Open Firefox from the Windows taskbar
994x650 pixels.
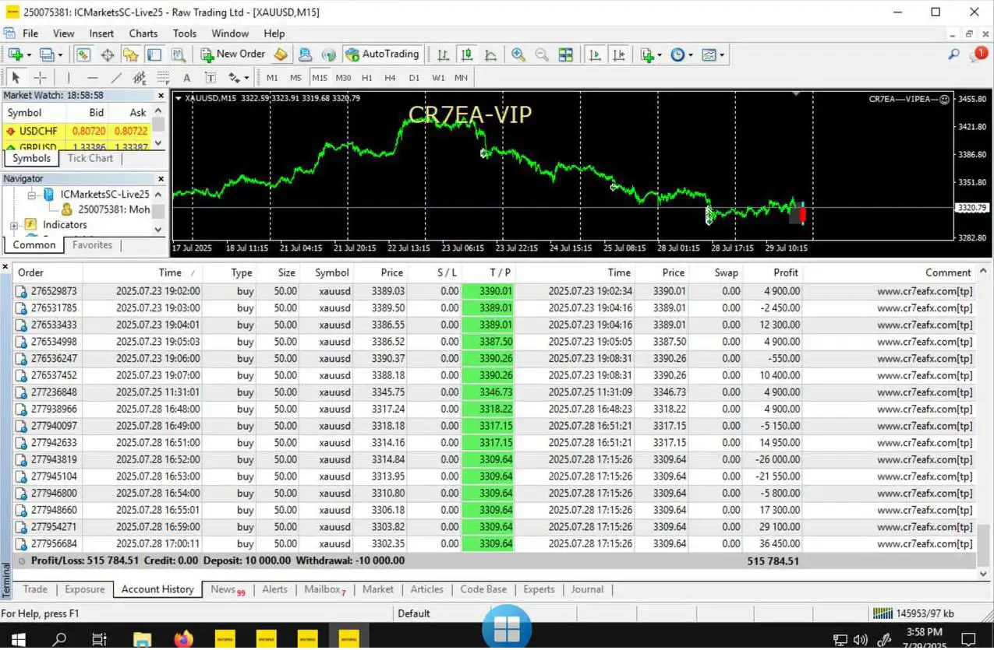tap(183, 639)
